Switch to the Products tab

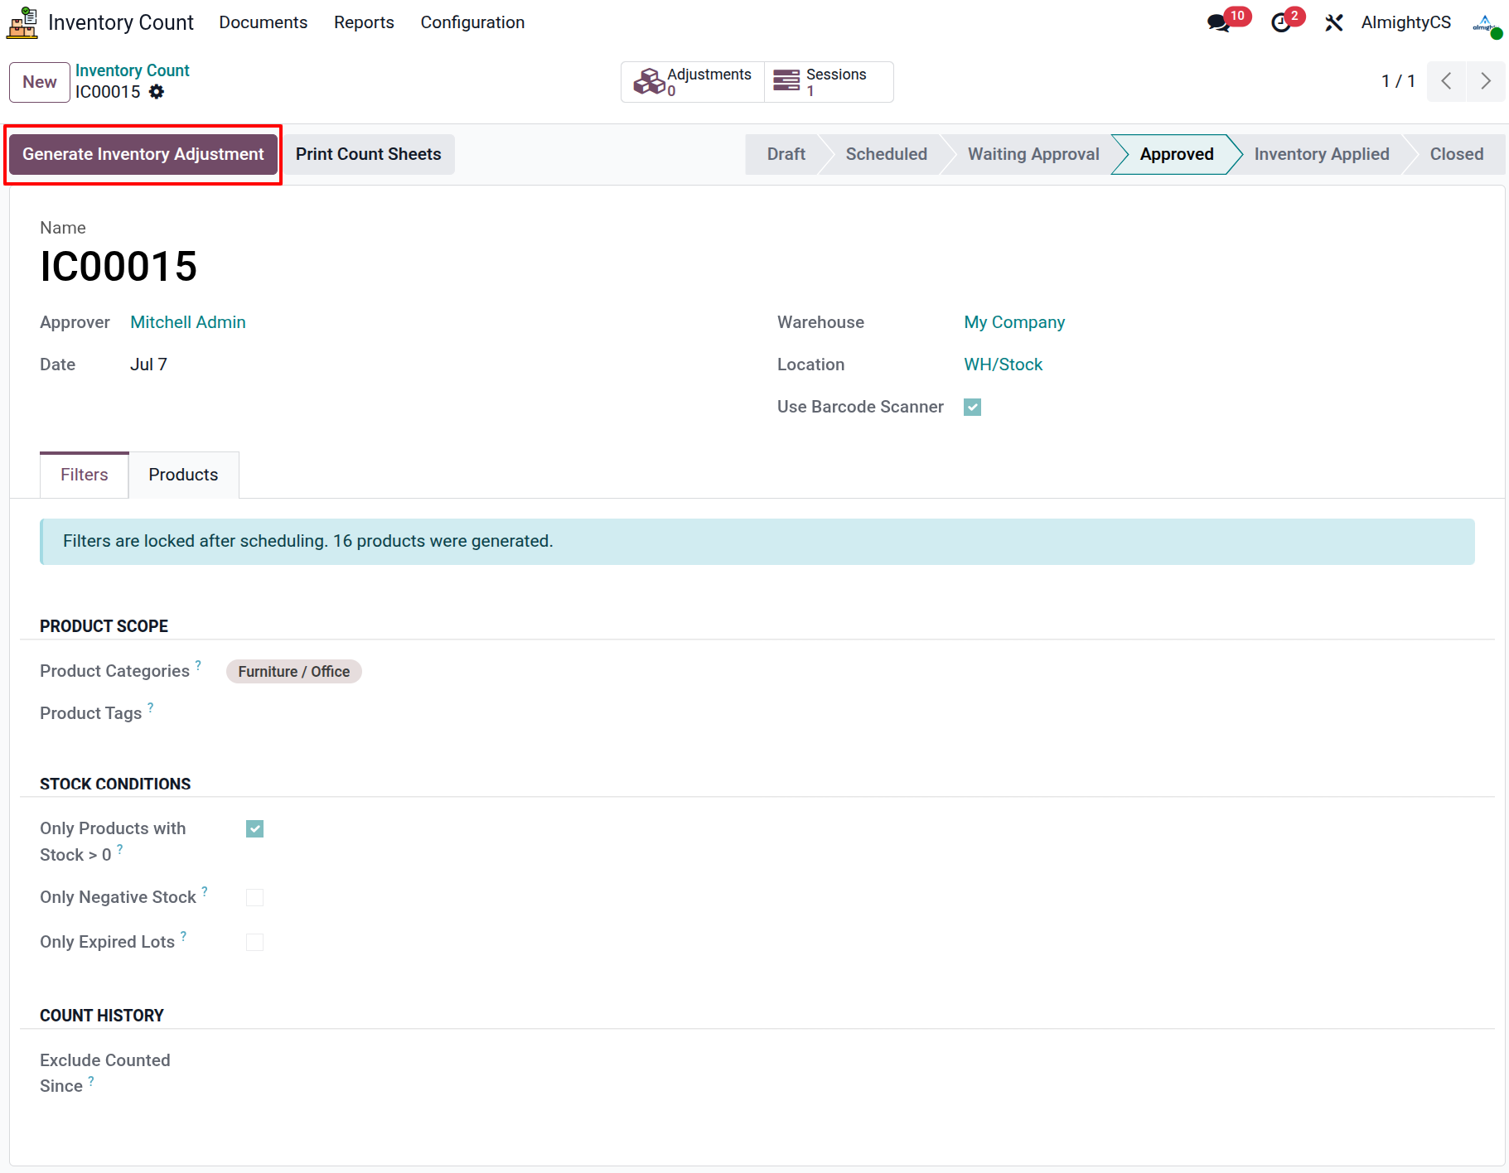pos(183,475)
